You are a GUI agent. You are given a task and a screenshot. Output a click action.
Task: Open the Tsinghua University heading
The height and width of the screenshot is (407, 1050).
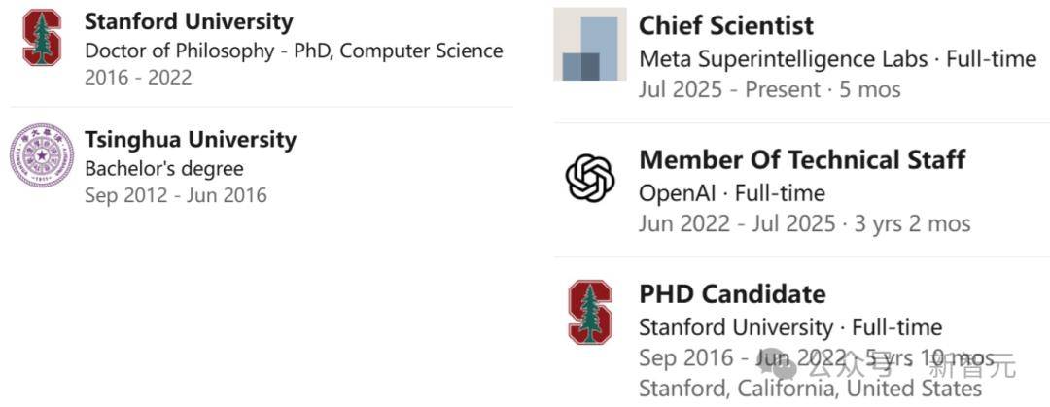(x=191, y=139)
